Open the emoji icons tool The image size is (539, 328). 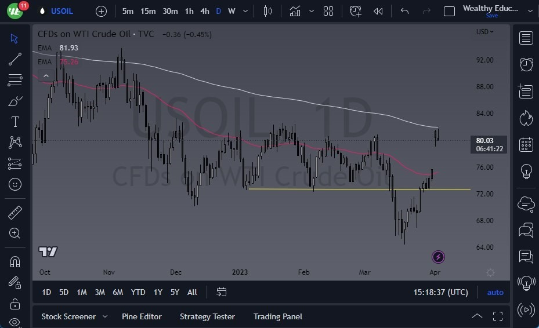click(x=15, y=184)
